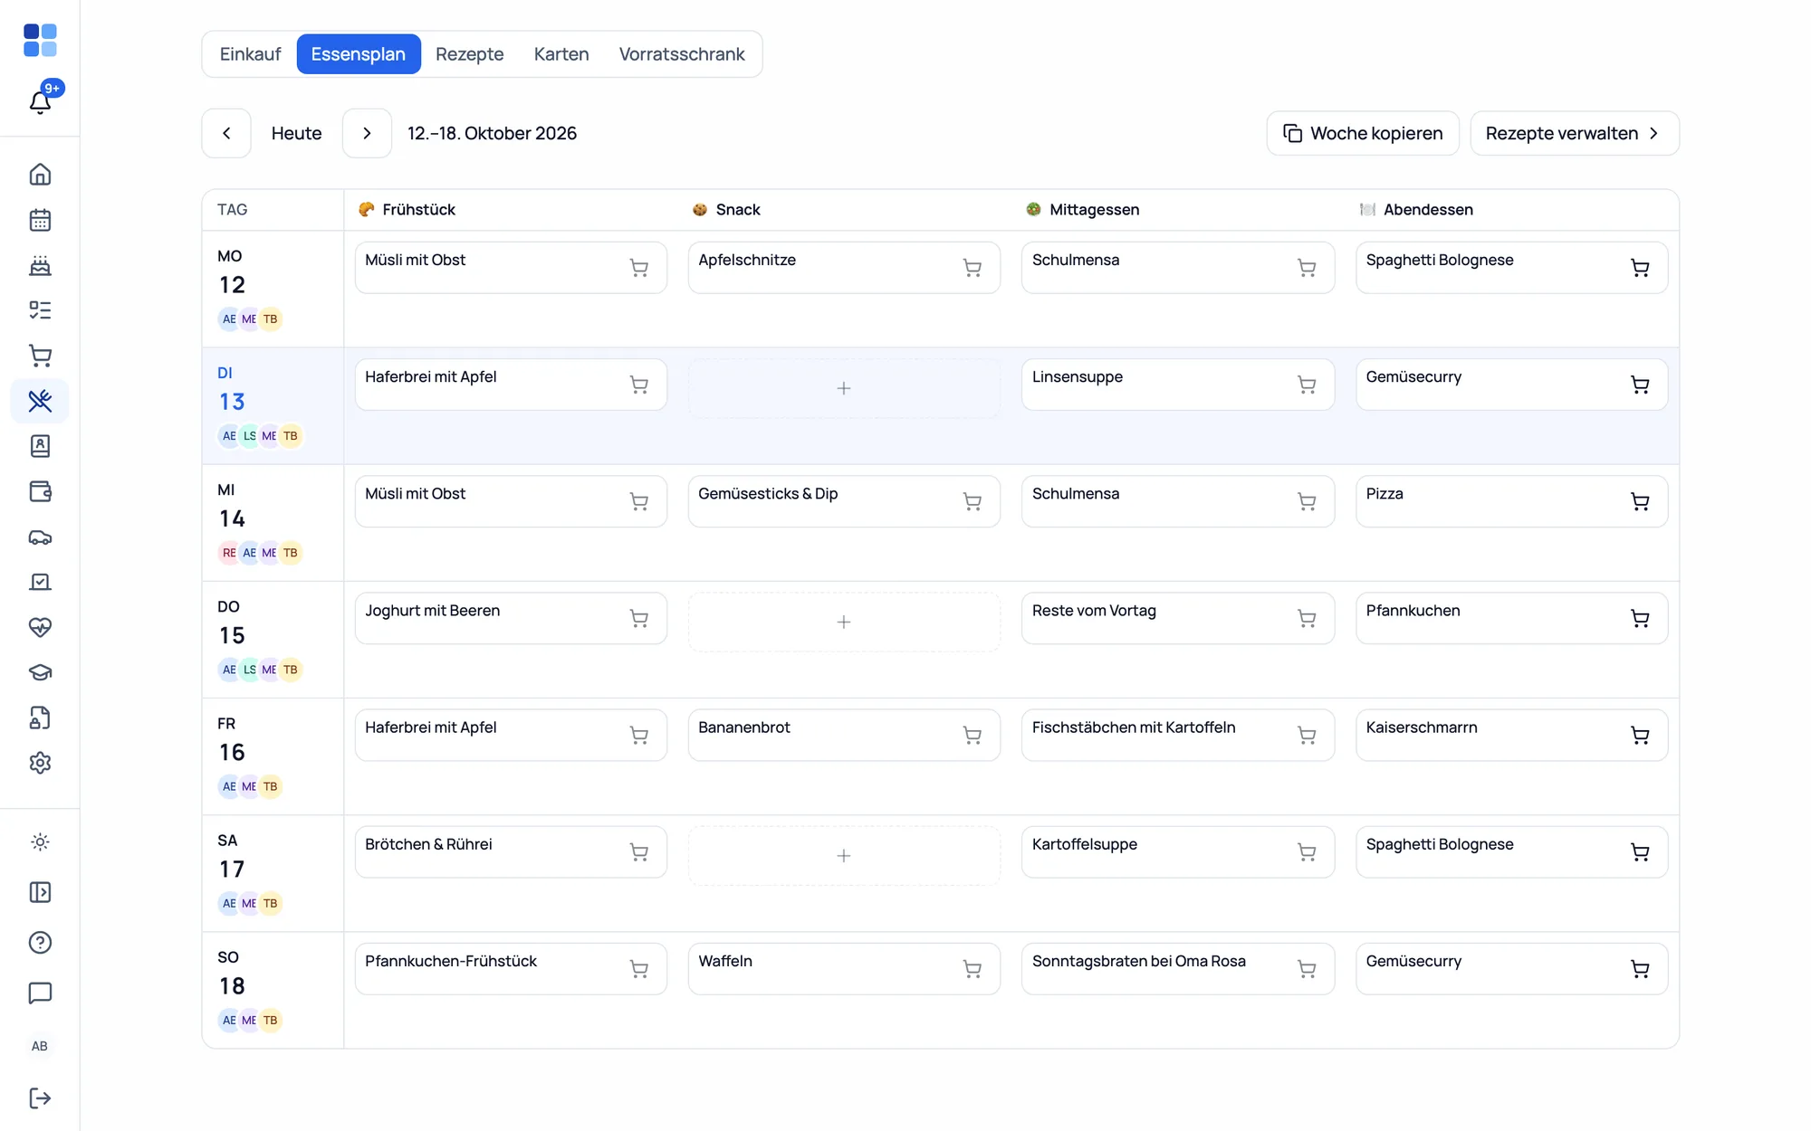The image size is (1811, 1131).
Task: Switch to the Rezepte tab
Action: (469, 54)
